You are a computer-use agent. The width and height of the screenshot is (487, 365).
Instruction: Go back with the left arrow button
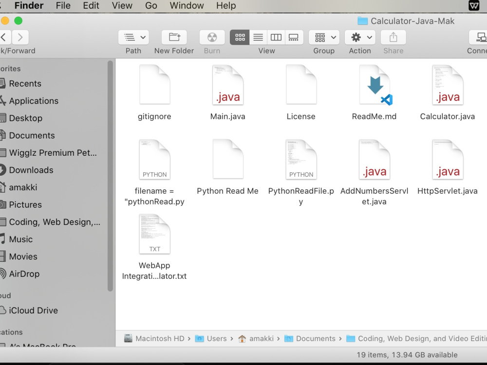(4, 37)
